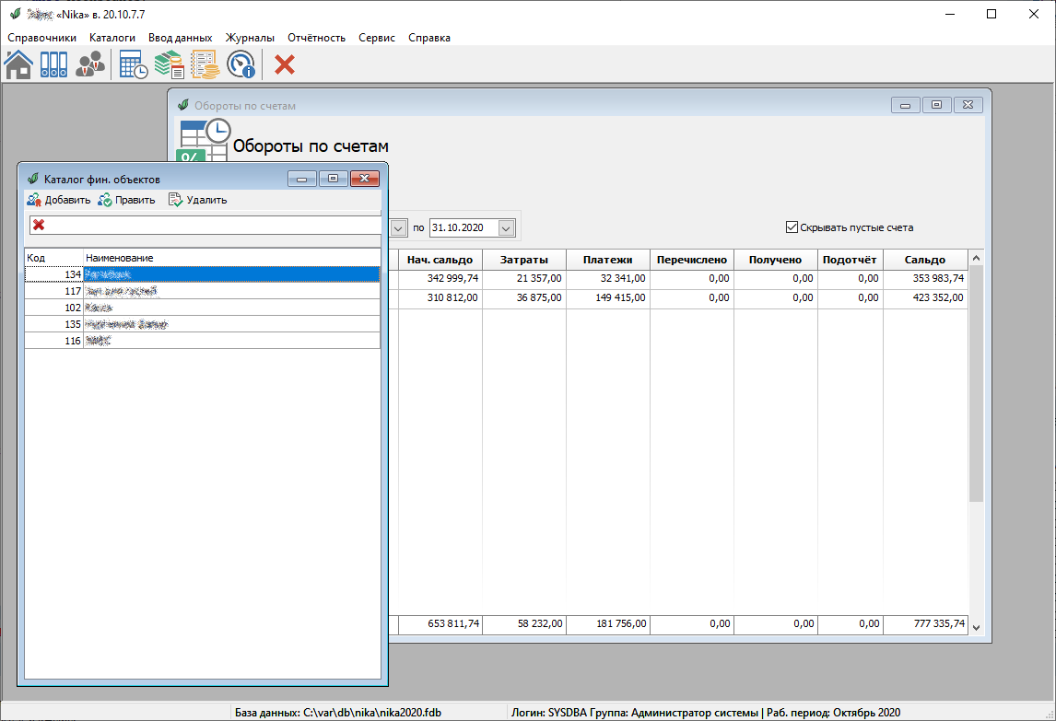Viewport: 1056px width, 721px height.
Task: Click the large red X toolbar icon
Action: [286, 64]
